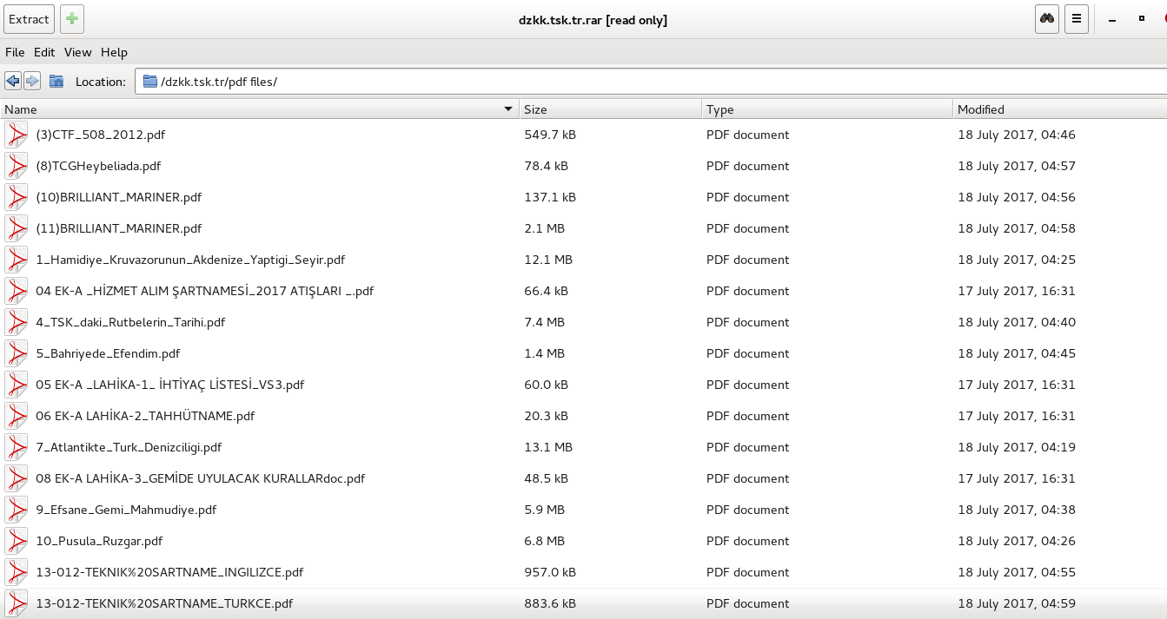Open the hamburger menu button
This screenshot has width=1167, height=619.
click(x=1077, y=19)
